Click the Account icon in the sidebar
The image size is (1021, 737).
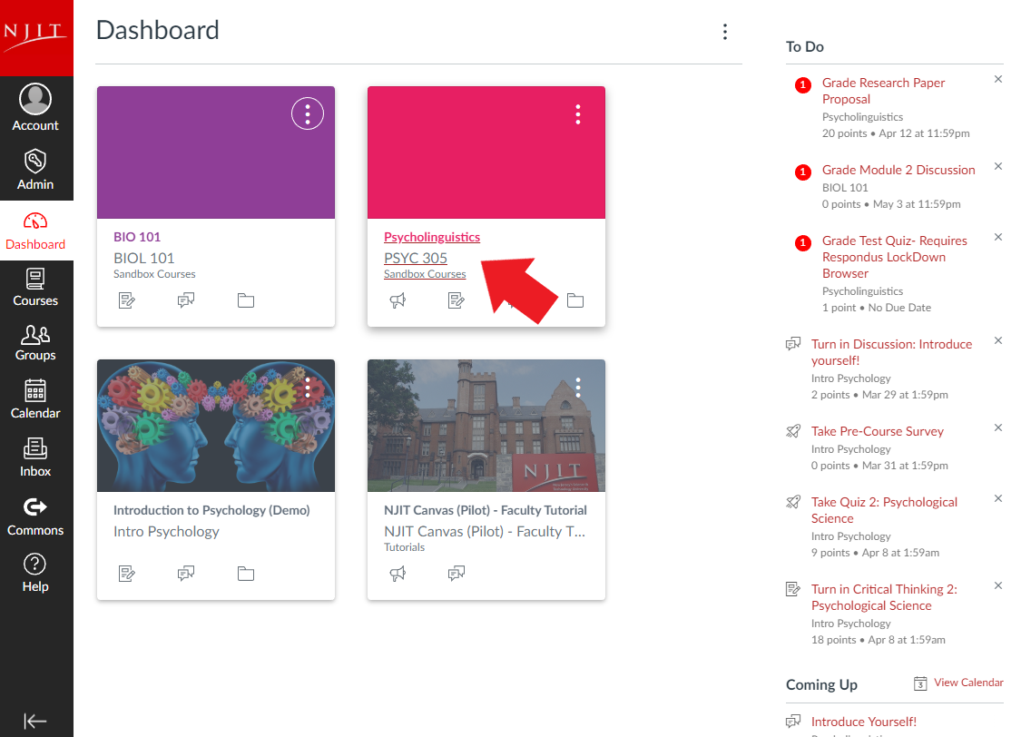coord(35,100)
